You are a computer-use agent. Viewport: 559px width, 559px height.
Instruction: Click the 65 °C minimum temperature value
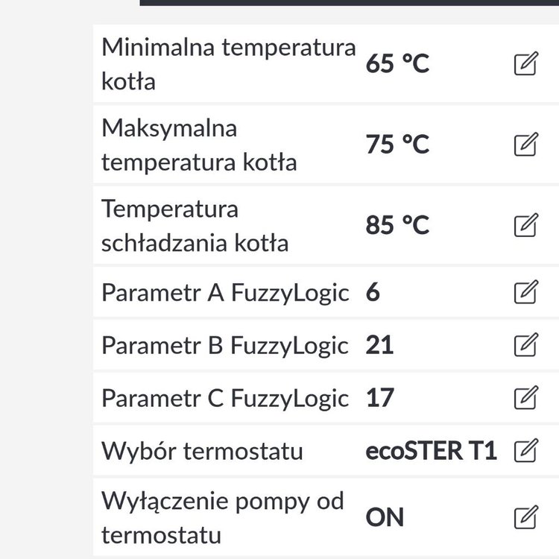pyautogui.click(x=397, y=65)
